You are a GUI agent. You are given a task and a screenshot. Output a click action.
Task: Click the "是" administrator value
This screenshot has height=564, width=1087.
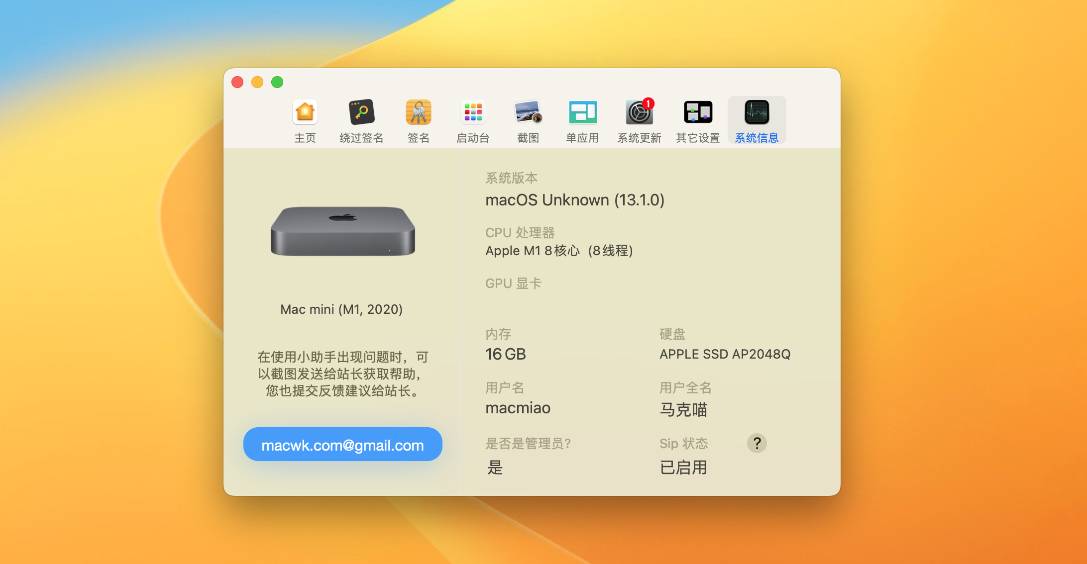click(x=495, y=467)
